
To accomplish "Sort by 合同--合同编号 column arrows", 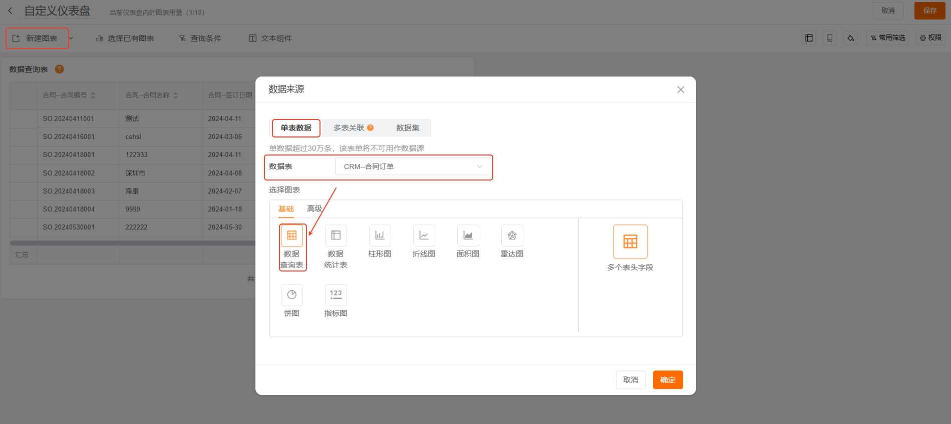I will tap(93, 95).
